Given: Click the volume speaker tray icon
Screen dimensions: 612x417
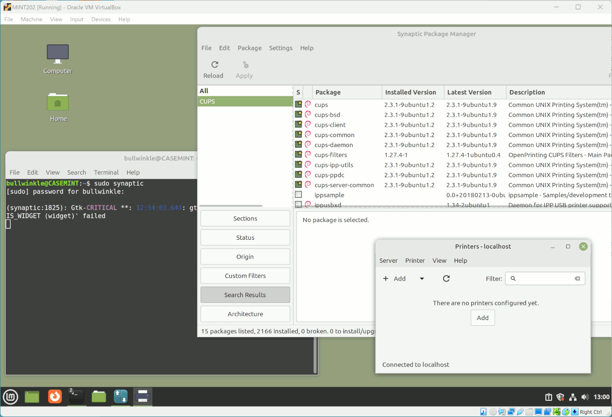Looking at the screenshot, I should point(585,397).
